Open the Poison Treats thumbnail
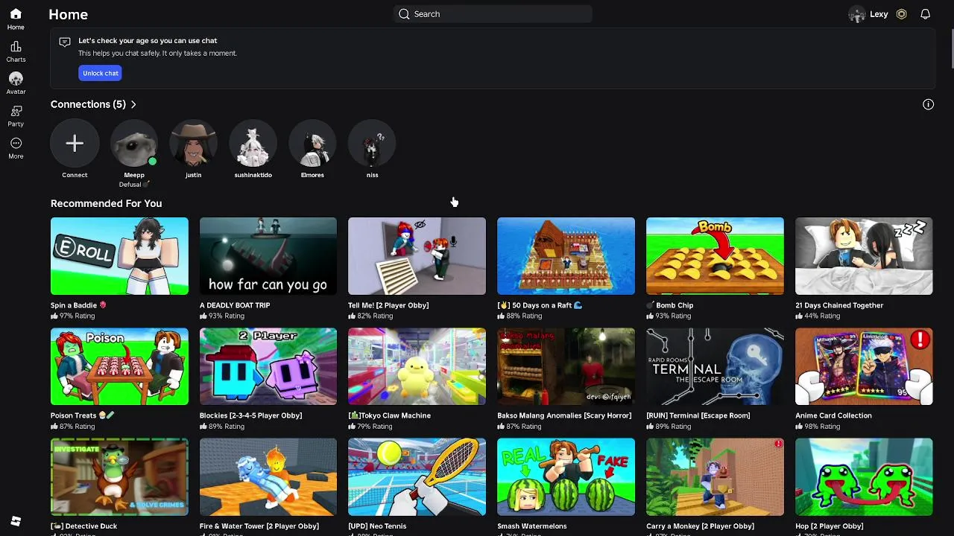This screenshot has width=954, height=536. (119, 366)
